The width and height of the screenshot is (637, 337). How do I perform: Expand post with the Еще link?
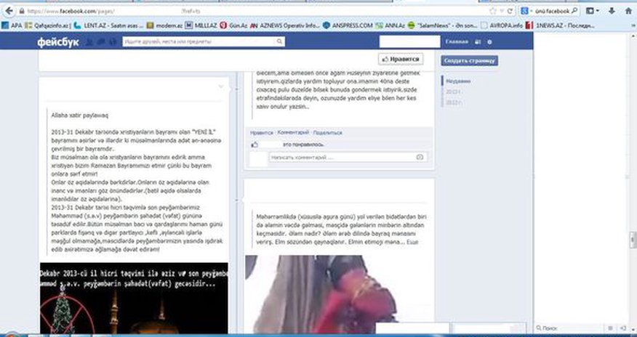tap(412, 242)
